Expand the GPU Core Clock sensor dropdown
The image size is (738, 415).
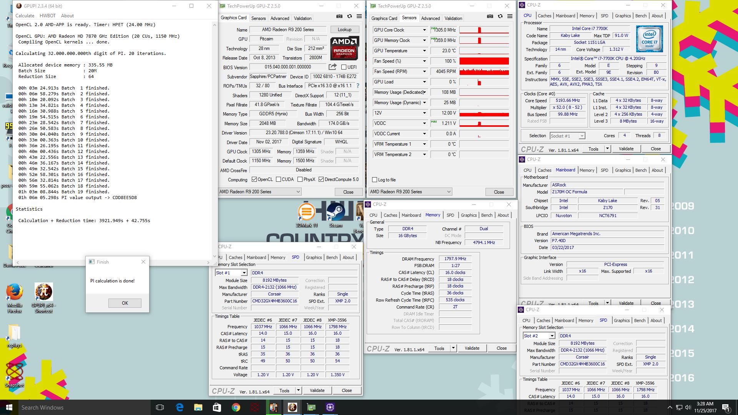click(x=424, y=30)
